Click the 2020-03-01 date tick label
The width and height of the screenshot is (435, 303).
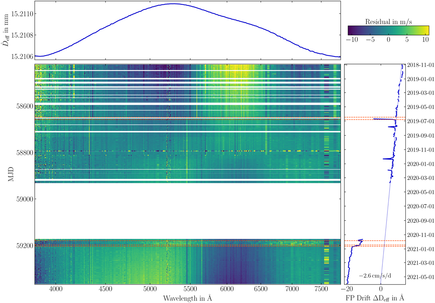point(421,178)
